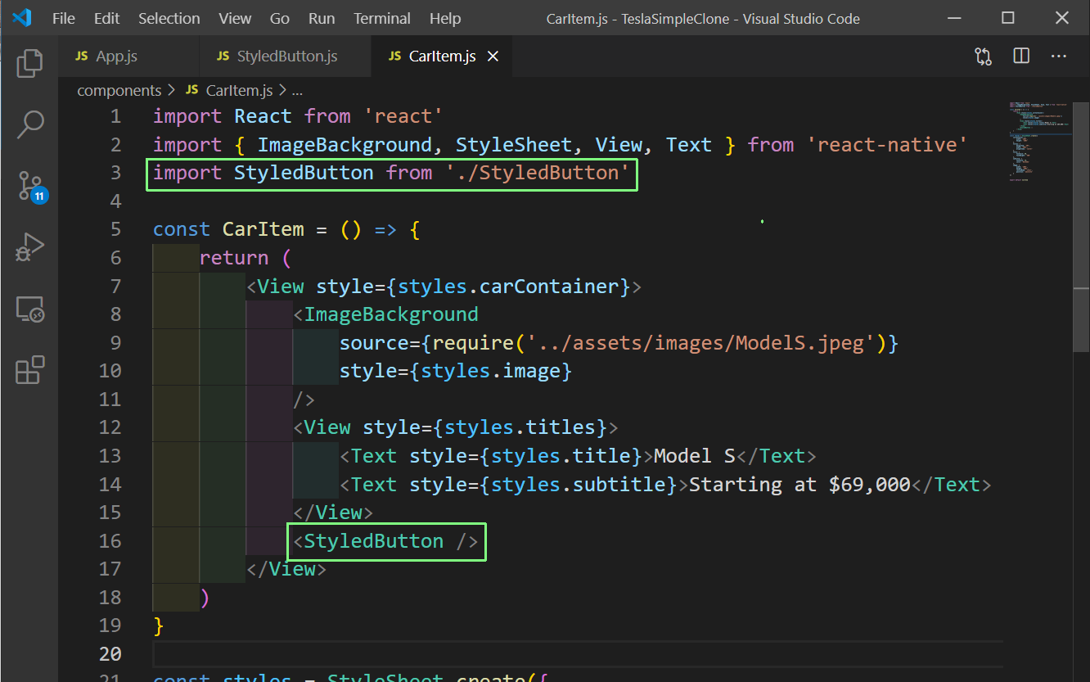Open the Edit menu

click(x=106, y=18)
